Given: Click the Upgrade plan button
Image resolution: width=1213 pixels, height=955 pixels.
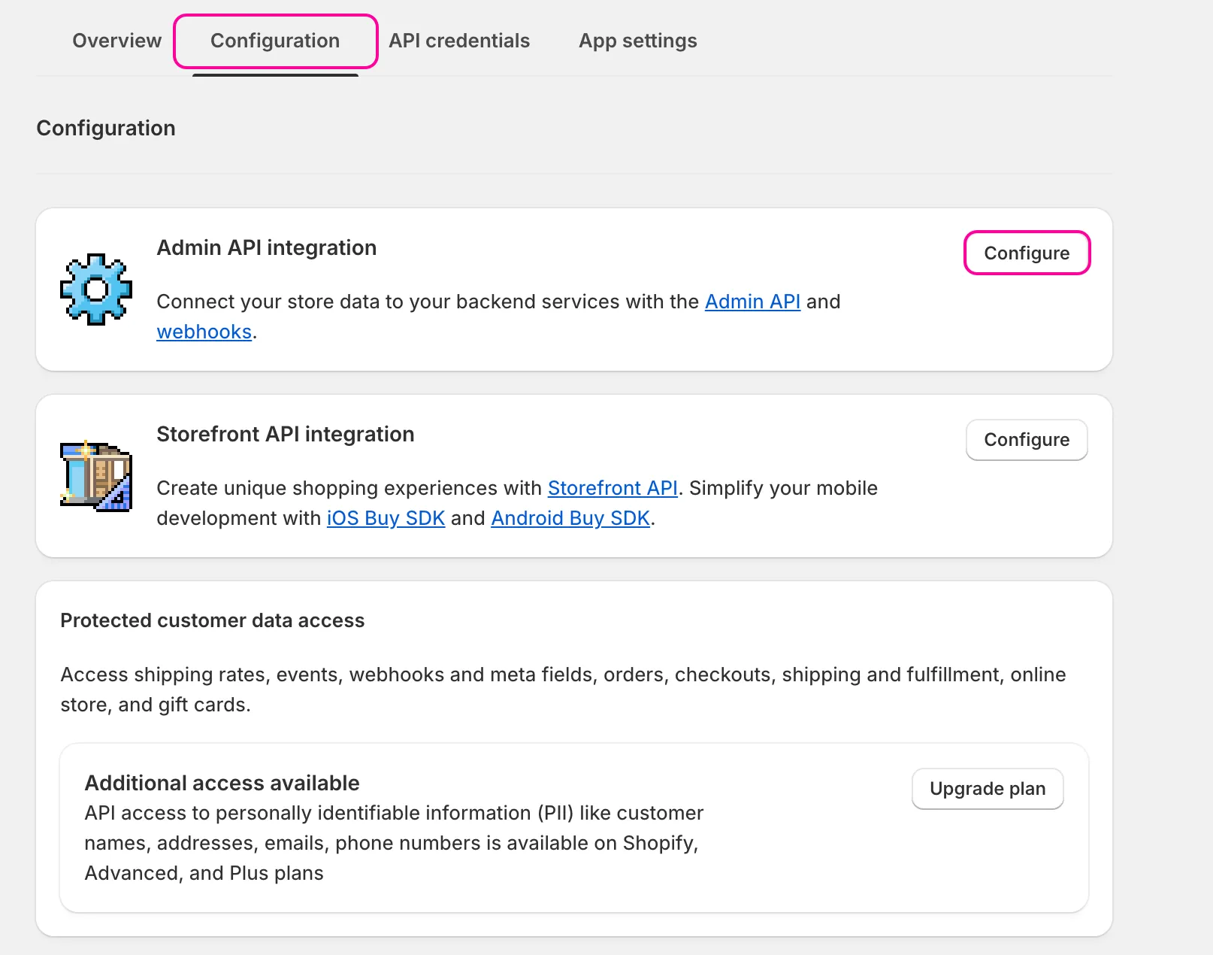Looking at the screenshot, I should (988, 788).
